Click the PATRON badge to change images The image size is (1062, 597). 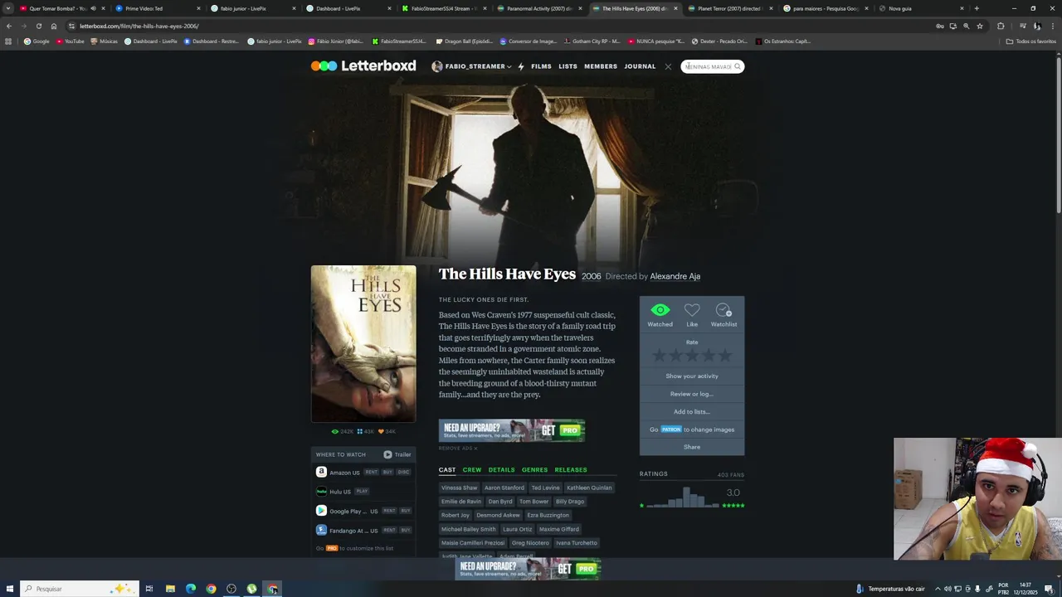coord(671,430)
